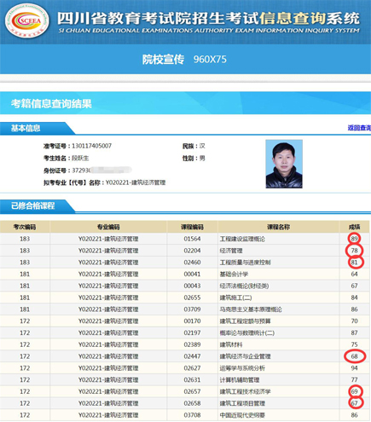Select the 民族 value 汉

point(202,146)
